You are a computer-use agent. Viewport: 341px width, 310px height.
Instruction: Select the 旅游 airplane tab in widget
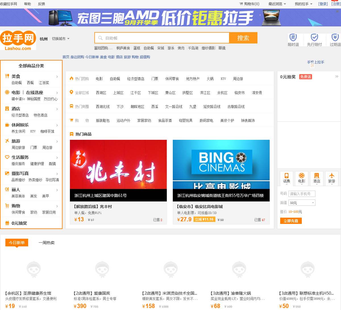click(x=332, y=178)
